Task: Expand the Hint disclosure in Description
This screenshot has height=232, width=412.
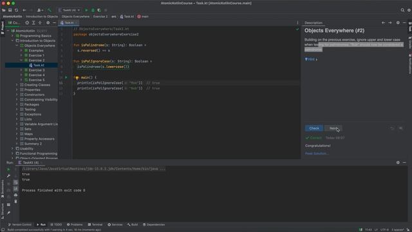Action: (x=311, y=59)
